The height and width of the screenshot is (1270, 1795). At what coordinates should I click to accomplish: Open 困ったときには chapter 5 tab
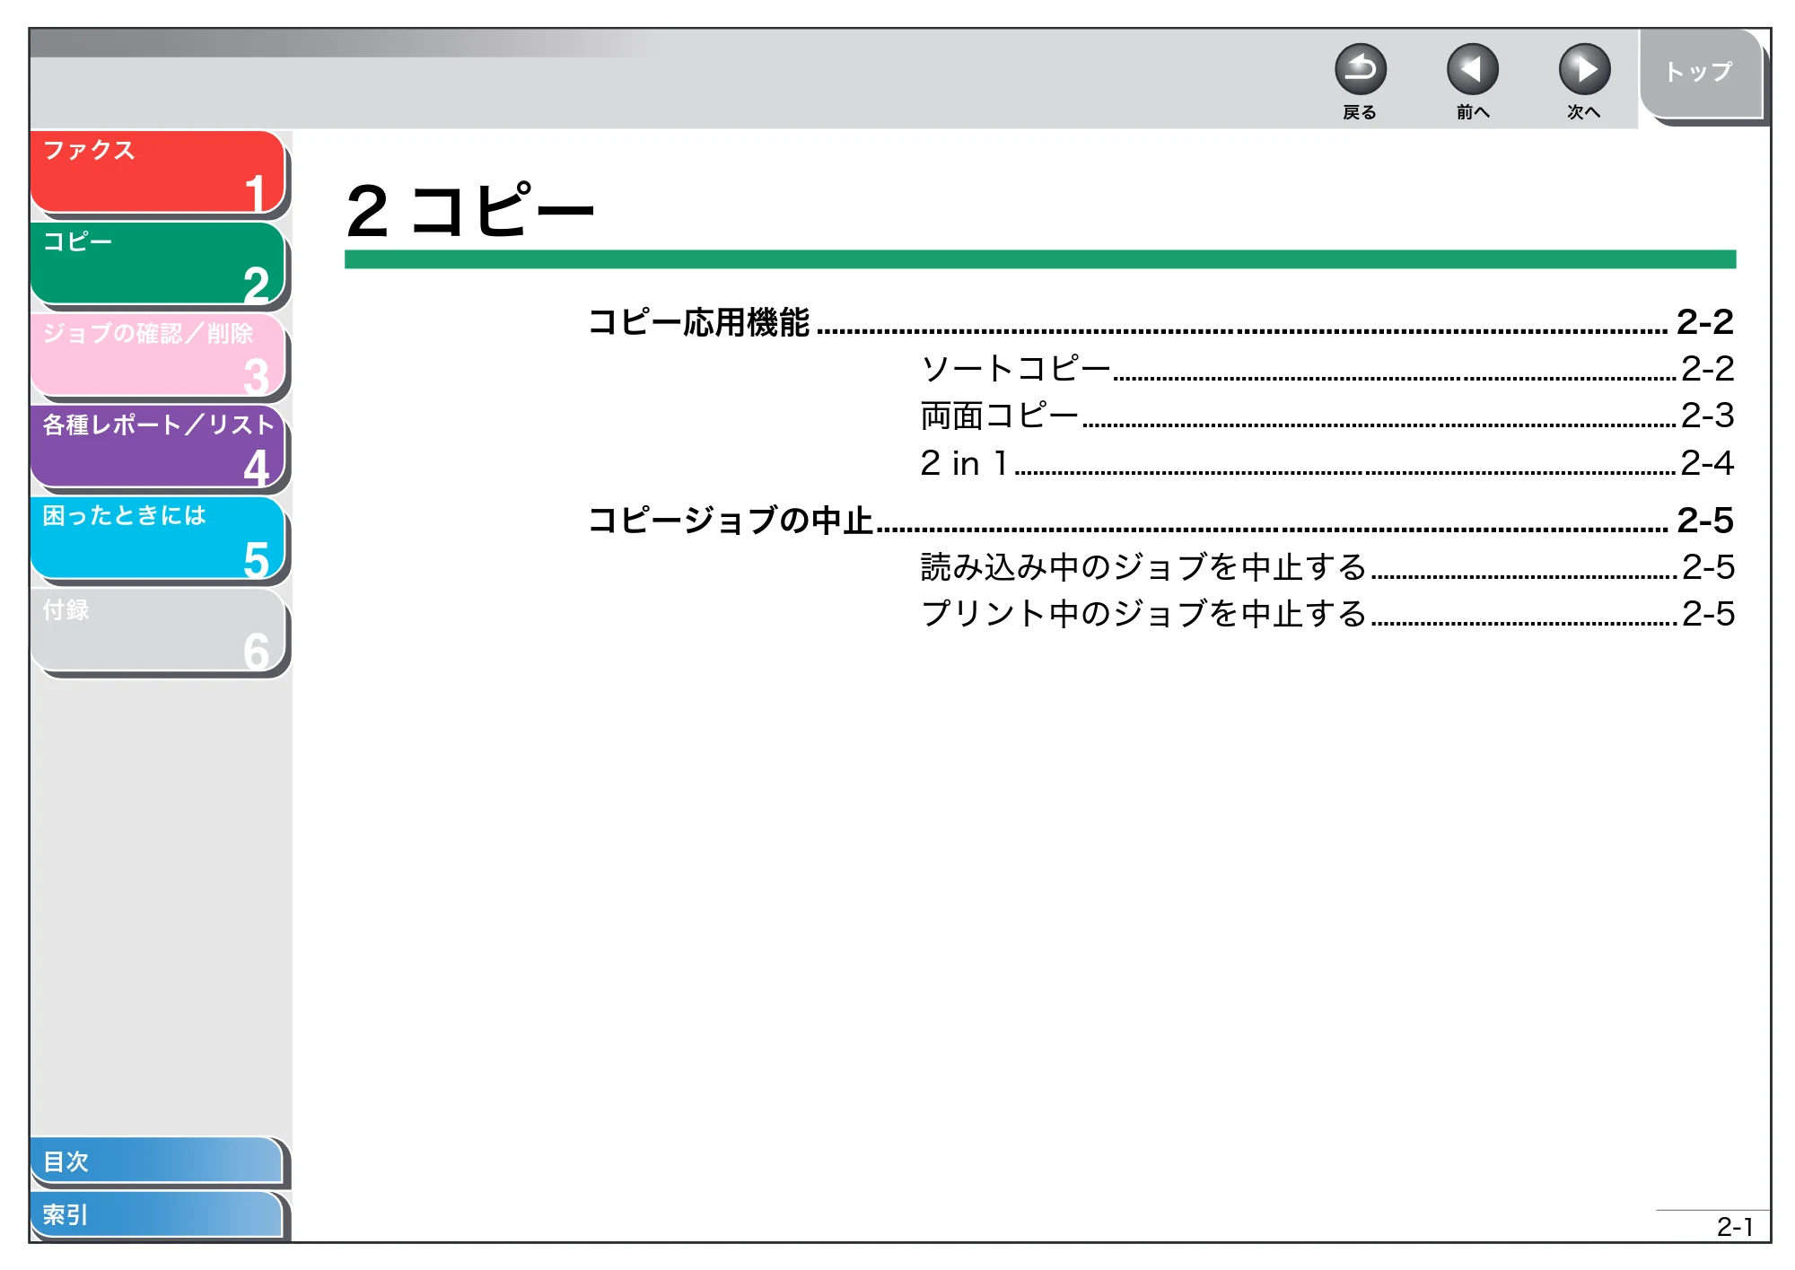tap(158, 539)
